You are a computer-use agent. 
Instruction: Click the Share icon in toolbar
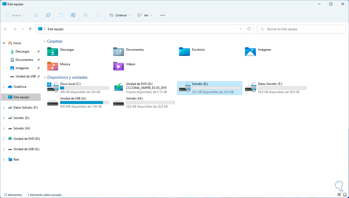tap(86, 15)
